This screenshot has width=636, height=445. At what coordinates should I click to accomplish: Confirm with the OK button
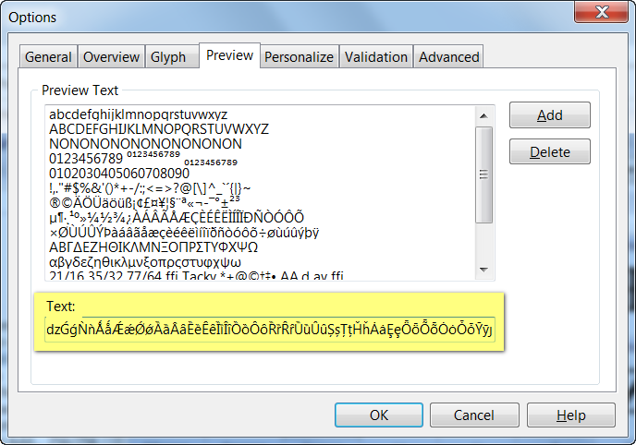click(379, 415)
